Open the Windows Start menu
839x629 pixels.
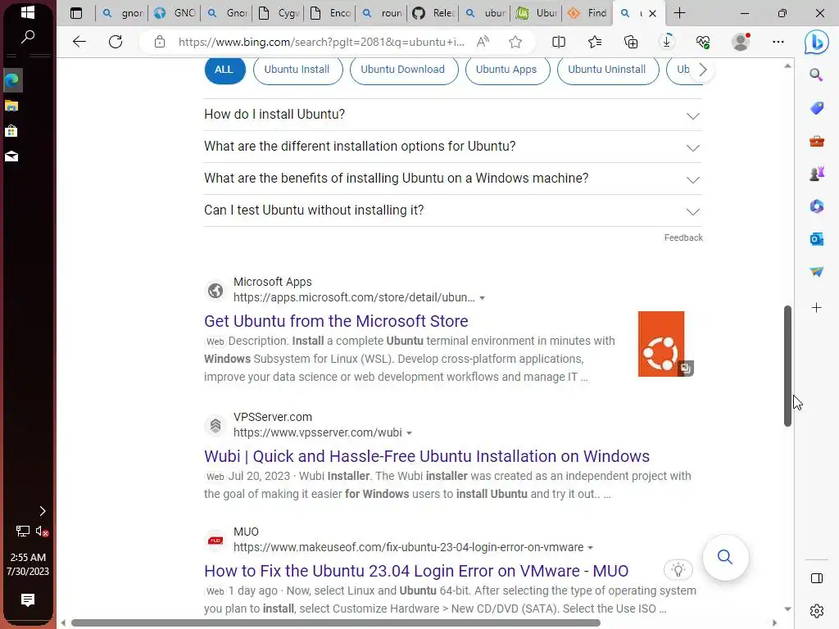coord(27,12)
